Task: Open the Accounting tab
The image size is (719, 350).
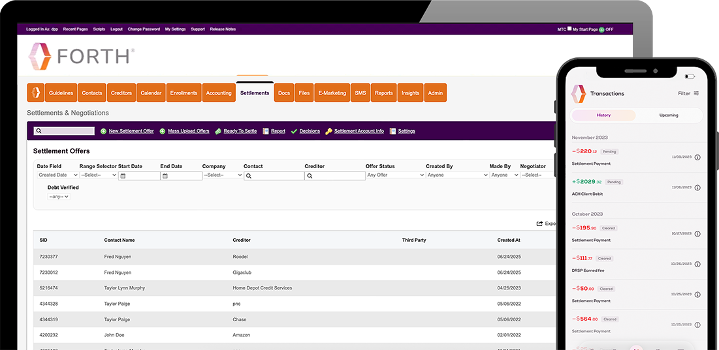Action: point(219,93)
